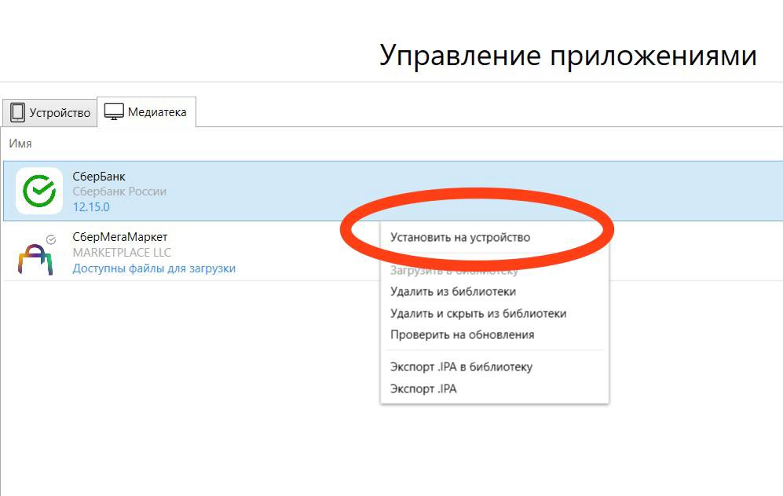
Task: Open the Доступны файлы для загрузки link
Action: [x=154, y=268]
